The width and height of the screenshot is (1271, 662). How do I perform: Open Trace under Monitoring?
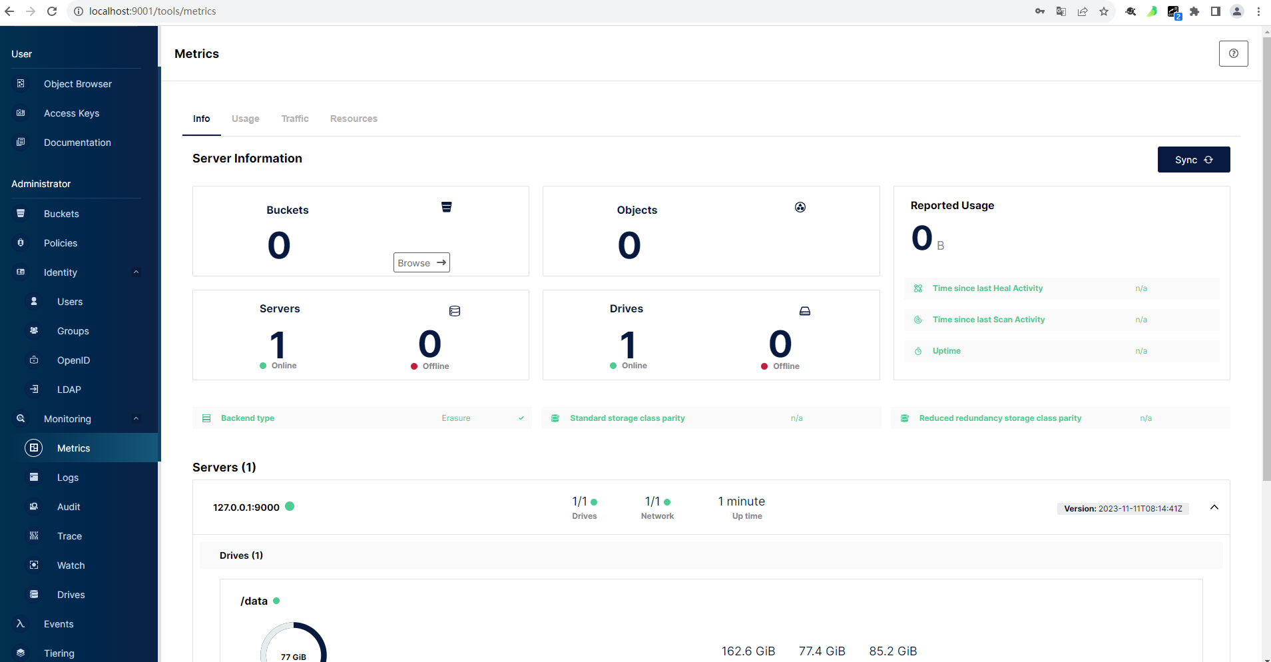[x=69, y=536]
